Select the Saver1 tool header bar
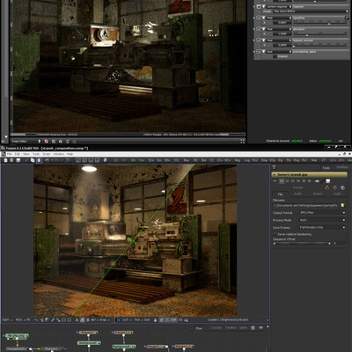Screen dimensions: 352x352 [309, 174]
